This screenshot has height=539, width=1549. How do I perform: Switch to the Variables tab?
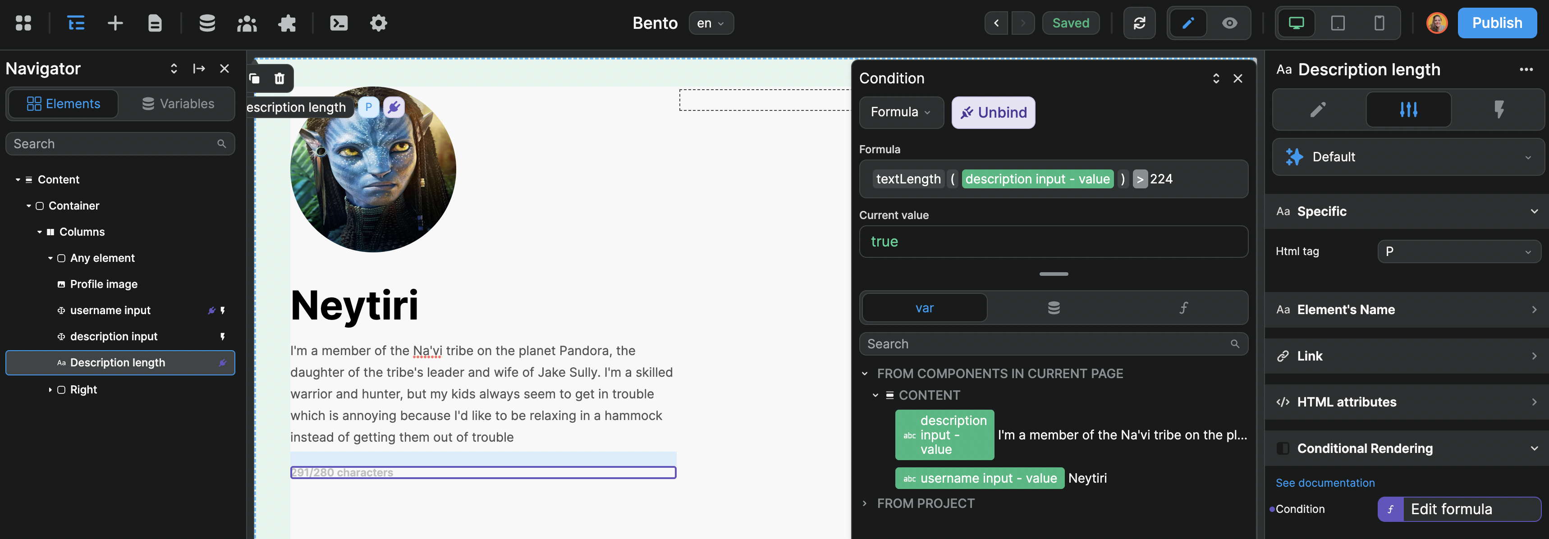pyautogui.click(x=178, y=103)
